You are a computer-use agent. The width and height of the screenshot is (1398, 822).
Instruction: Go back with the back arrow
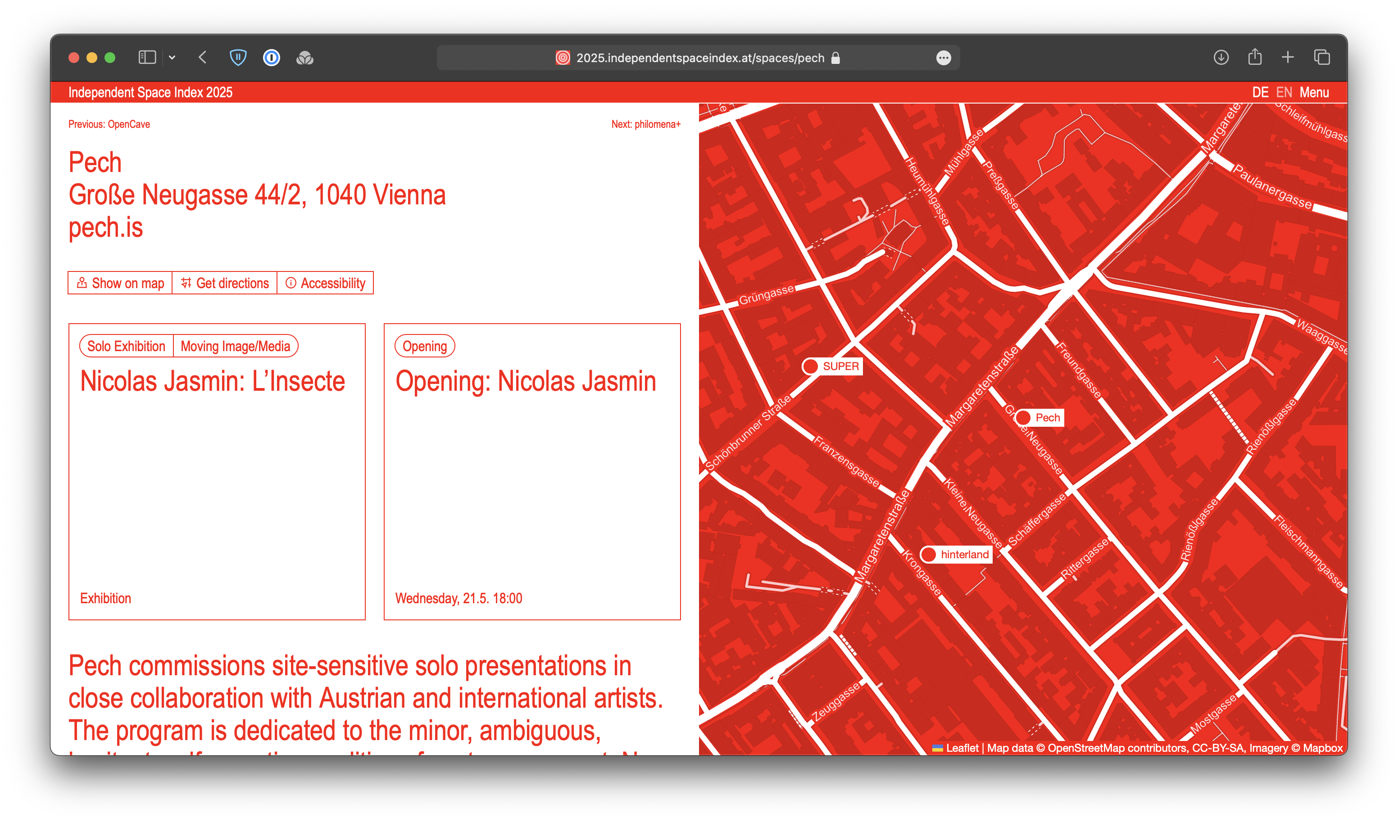pos(203,58)
